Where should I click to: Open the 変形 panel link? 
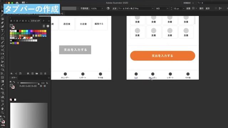coord(208,9)
